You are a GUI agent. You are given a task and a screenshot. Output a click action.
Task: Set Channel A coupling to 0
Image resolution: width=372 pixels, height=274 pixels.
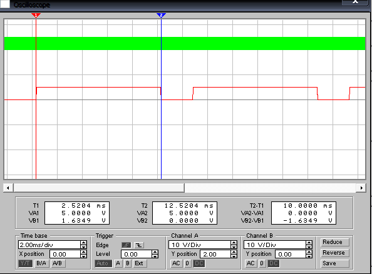tap(187, 263)
